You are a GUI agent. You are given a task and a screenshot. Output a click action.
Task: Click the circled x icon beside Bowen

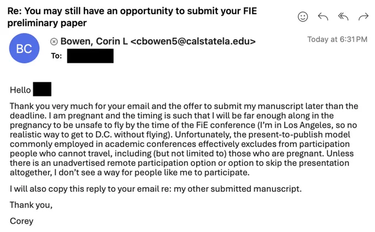[54, 42]
